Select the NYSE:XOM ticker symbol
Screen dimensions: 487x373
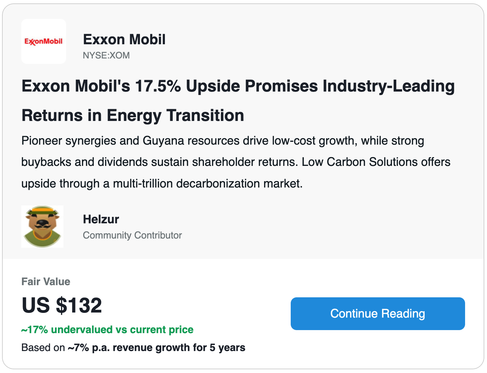tap(106, 55)
